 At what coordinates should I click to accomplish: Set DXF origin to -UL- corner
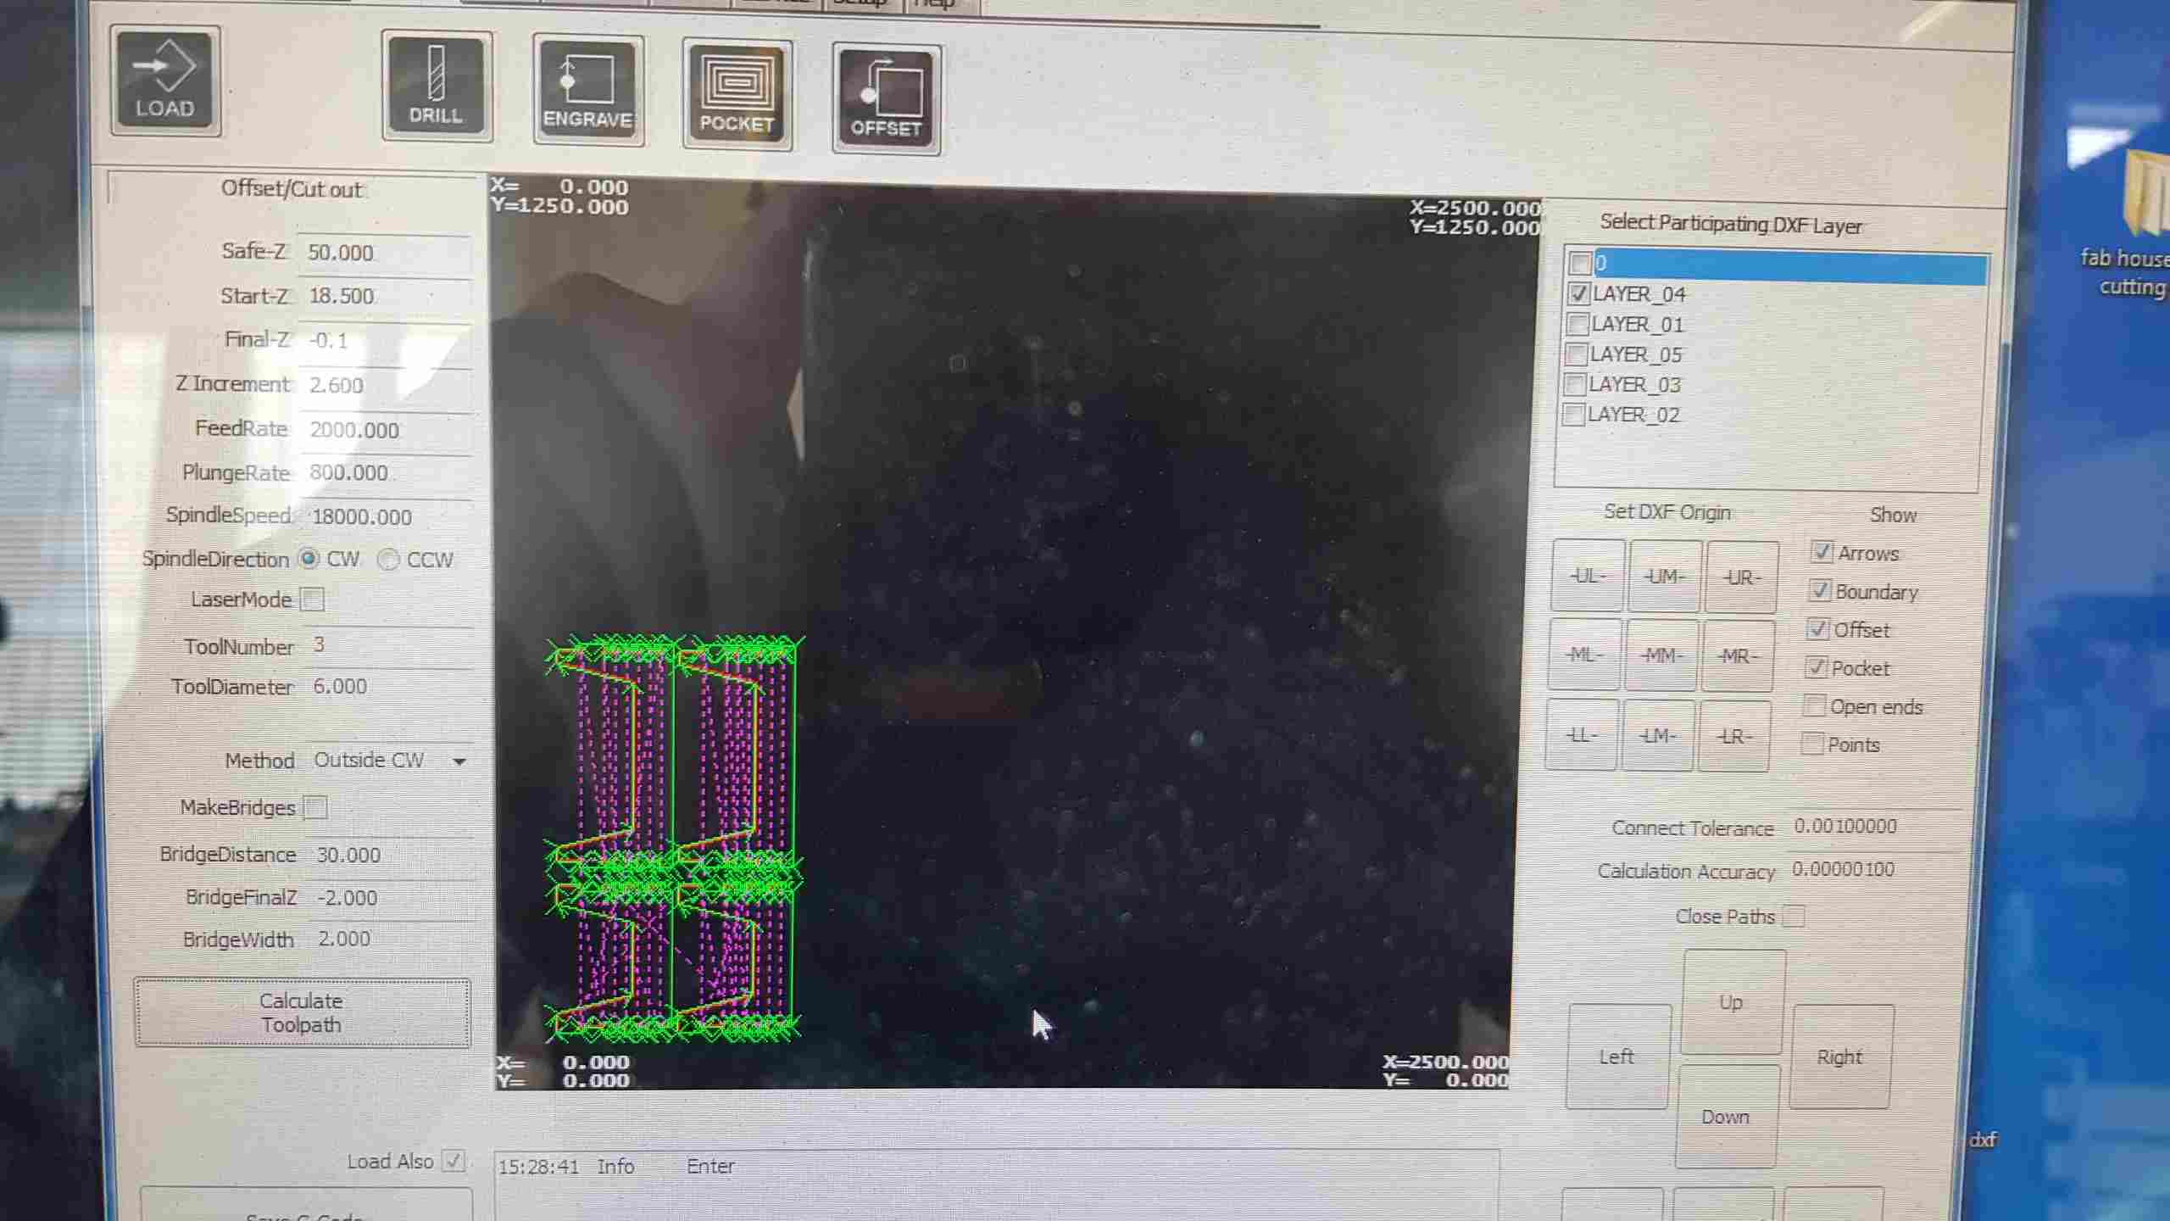[1587, 577]
